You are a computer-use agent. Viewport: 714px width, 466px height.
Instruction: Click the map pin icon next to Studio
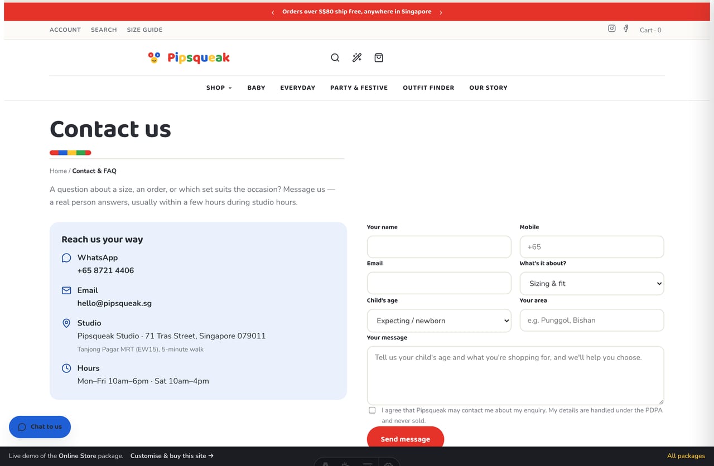pos(66,323)
